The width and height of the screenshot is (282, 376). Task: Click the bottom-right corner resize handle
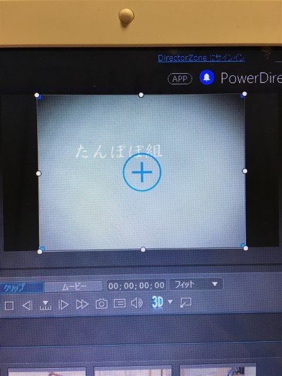click(x=245, y=249)
